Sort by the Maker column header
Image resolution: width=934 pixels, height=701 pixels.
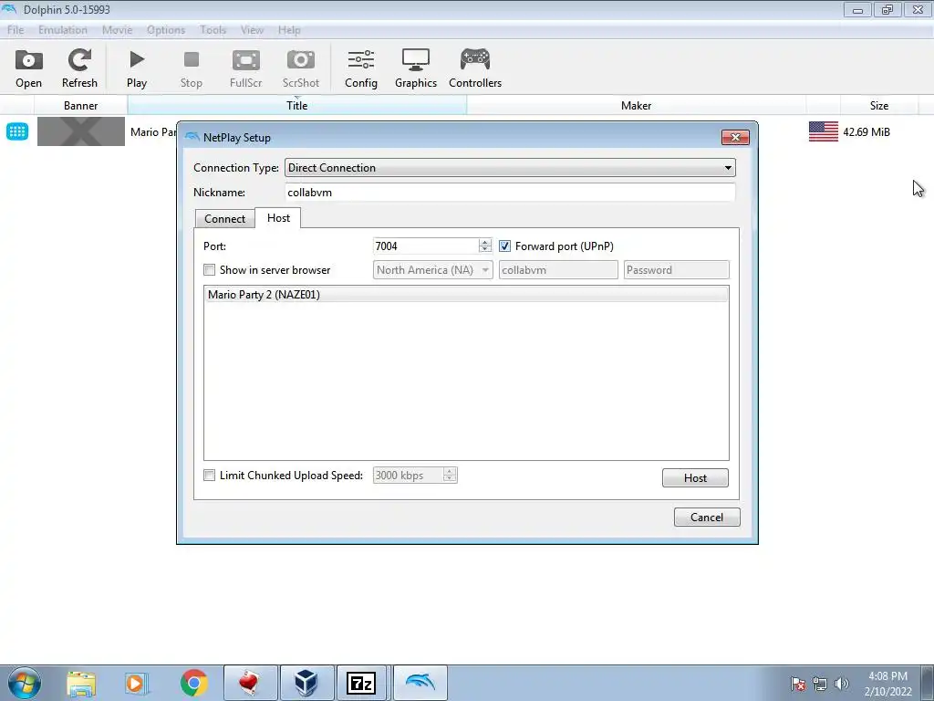coord(636,106)
